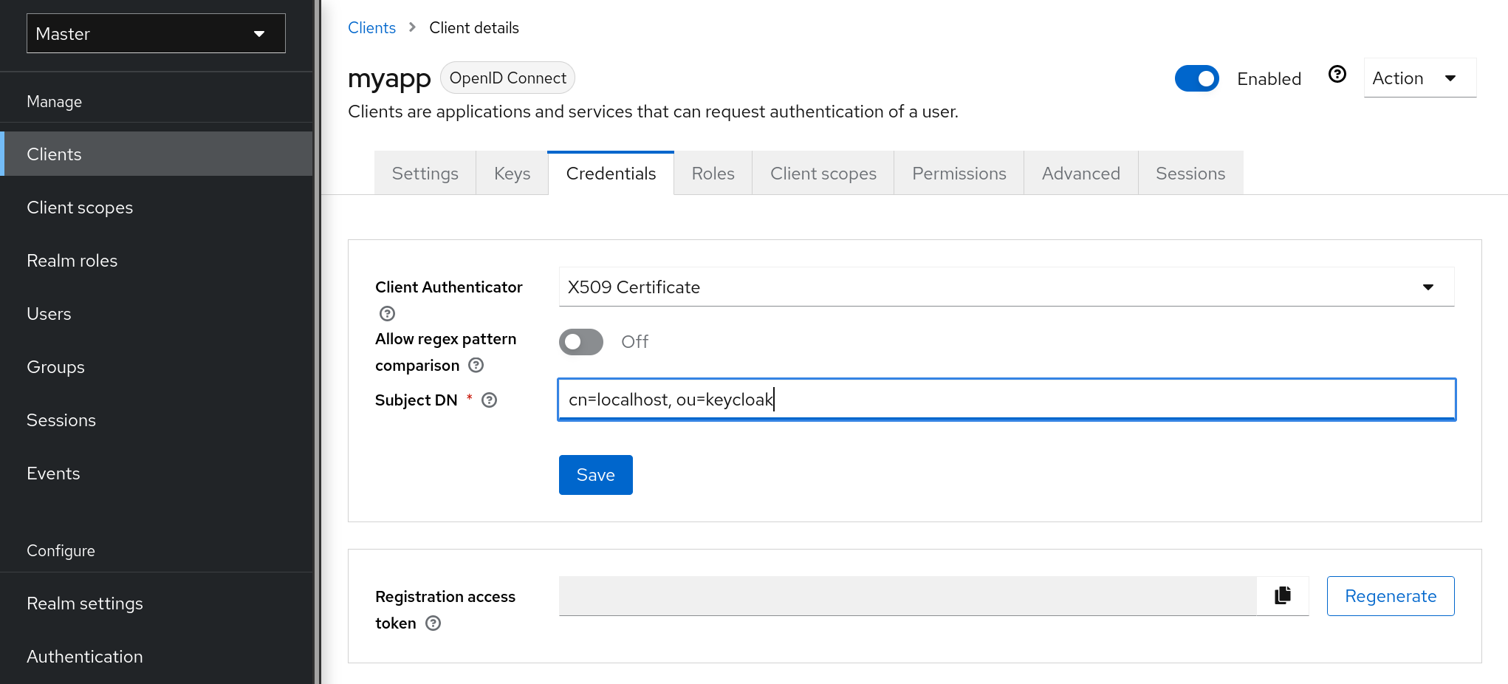Image resolution: width=1508 pixels, height=684 pixels.
Task: Copy the registration access token
Action: (x=1283, y=595)
